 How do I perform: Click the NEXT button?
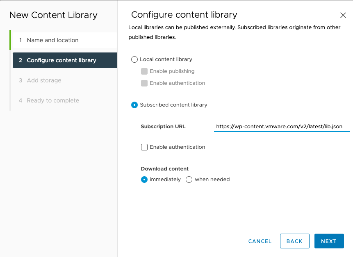tap(329, 241)
